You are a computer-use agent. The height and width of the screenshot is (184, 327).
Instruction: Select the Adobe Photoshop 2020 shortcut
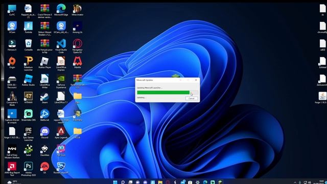(x=29, y=169)
